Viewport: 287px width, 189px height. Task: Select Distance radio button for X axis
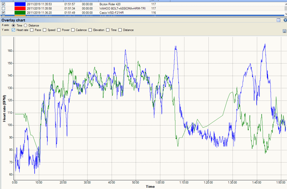(x=25, y=25)
